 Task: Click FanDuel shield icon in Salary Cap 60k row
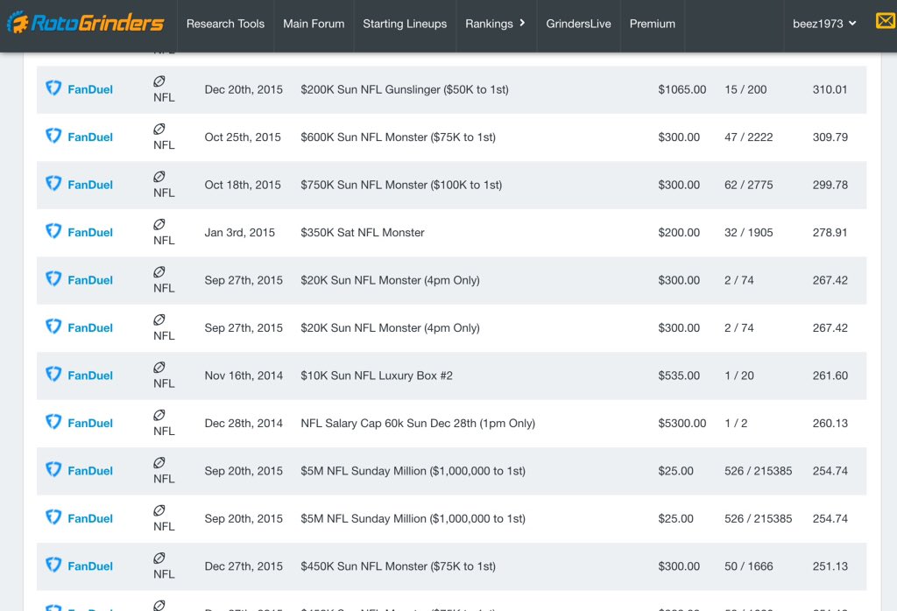pos(53,422)
